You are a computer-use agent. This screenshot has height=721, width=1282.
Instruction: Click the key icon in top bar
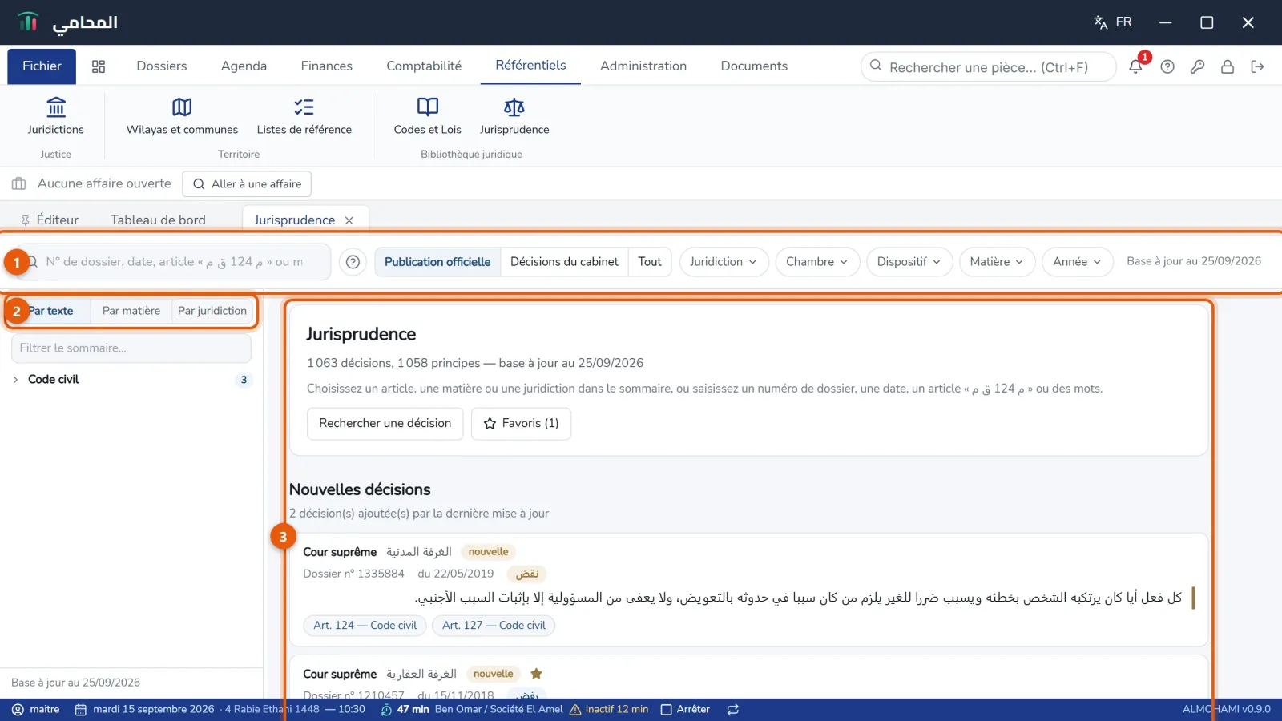pos(1197,66)
